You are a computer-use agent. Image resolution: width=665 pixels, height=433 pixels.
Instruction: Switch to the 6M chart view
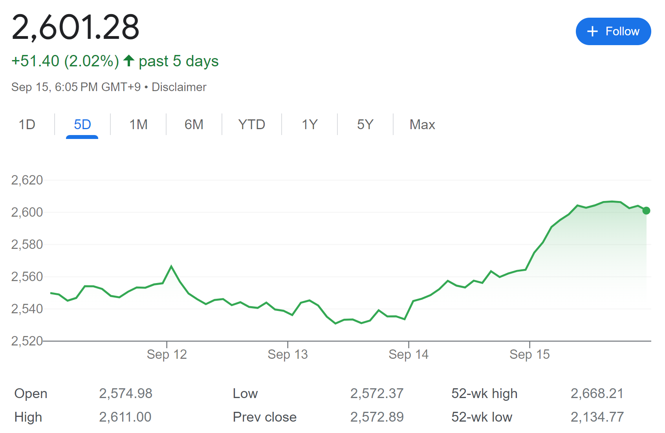click(194, 124)
